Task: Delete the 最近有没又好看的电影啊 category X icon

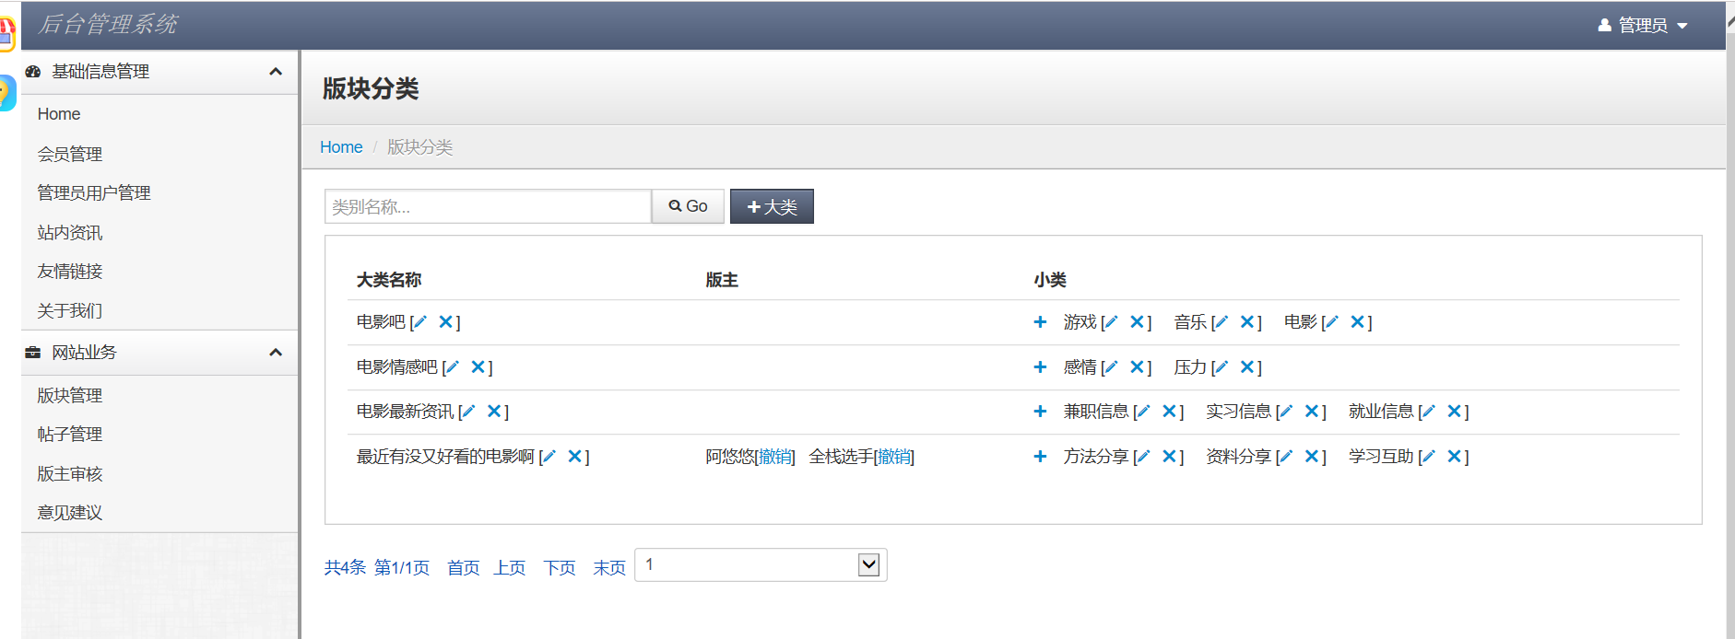Action: (574, 457)
